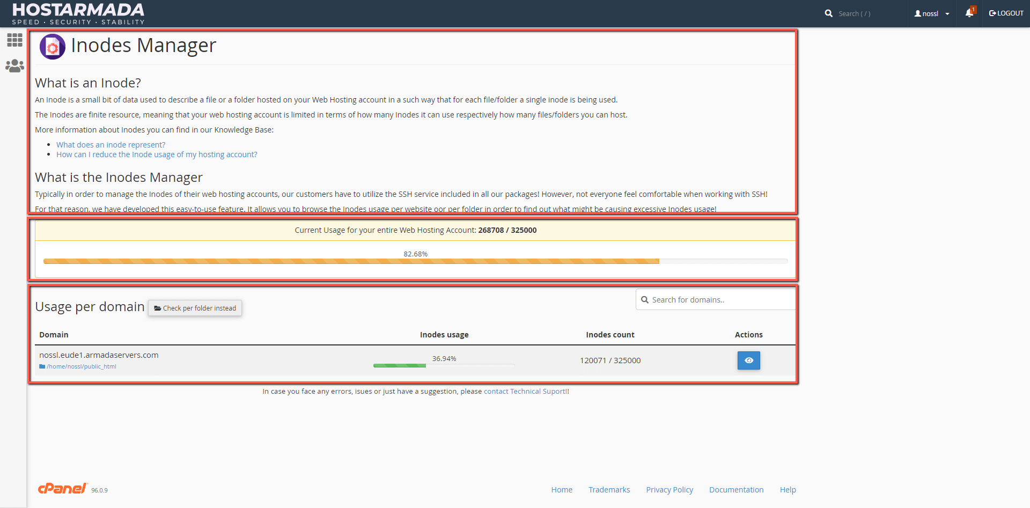
Task: Switch to the Documentation footer item
Action: [x=736, y=489]
